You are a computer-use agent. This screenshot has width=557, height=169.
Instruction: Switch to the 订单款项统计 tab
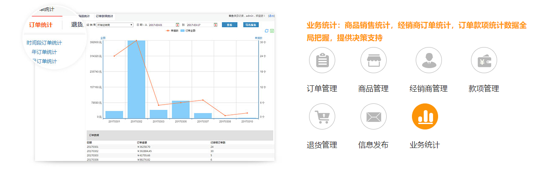tap(104, 16)
